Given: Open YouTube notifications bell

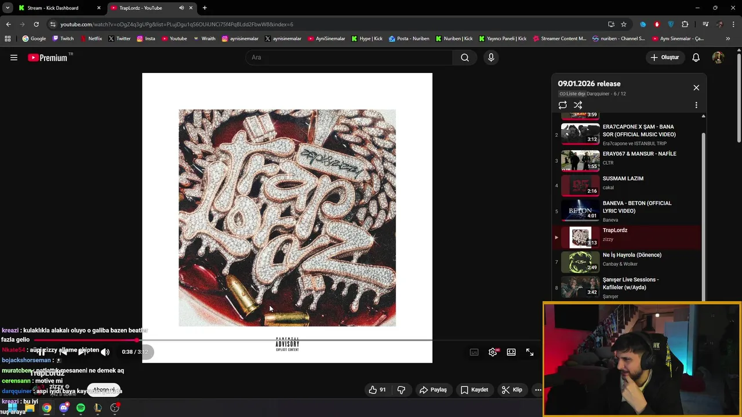Looking at the screenshot, I should coord(696,57).
